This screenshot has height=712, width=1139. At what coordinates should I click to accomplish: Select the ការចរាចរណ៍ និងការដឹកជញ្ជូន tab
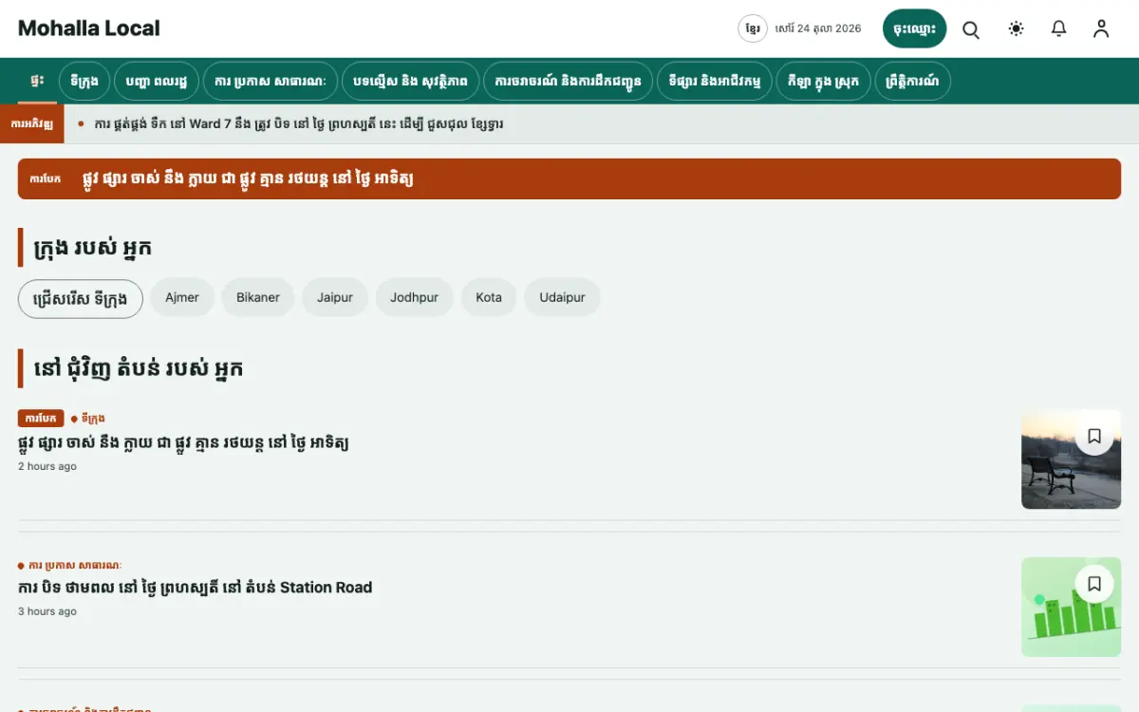coord(569,81)
